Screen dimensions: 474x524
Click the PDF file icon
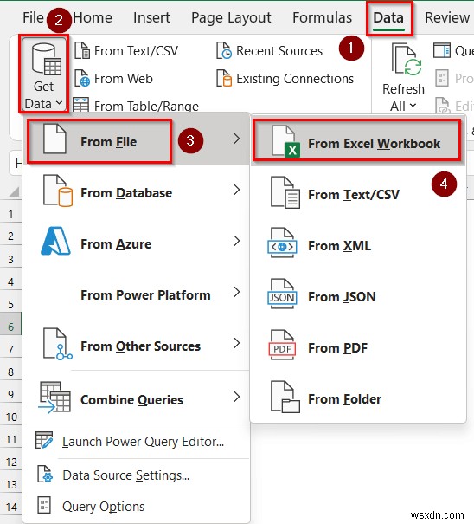tap(282, 345)
